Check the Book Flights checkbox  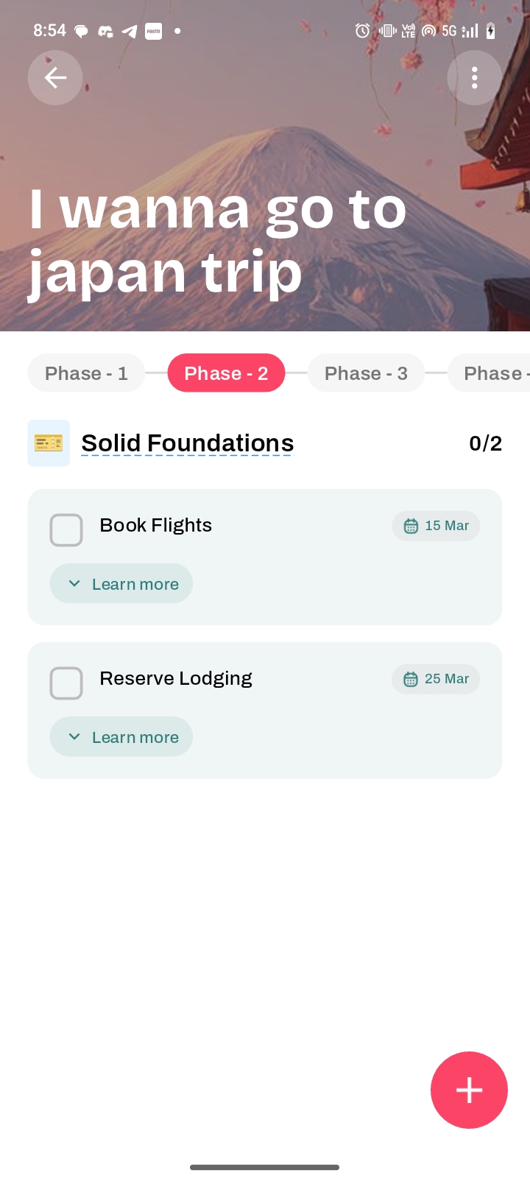click(x=66, y=530)
